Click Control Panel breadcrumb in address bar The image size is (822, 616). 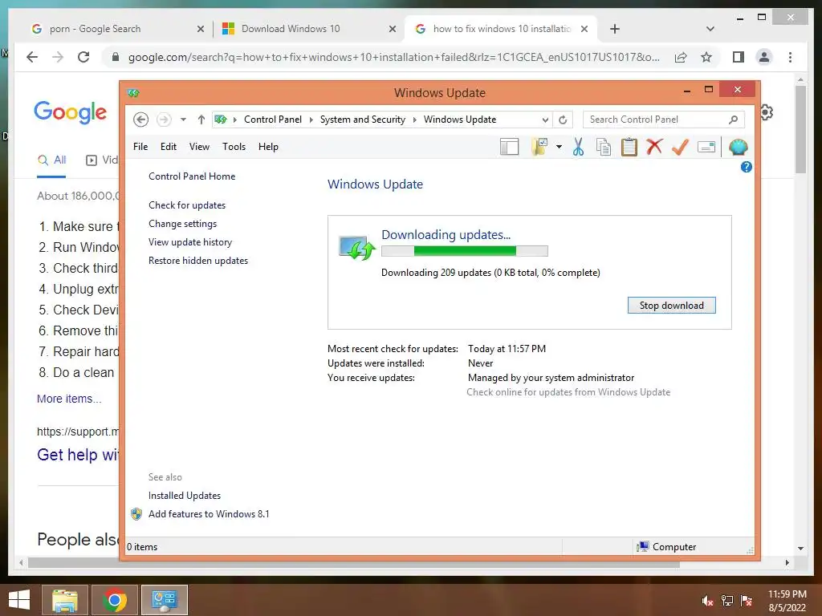pyautogui.click(x=273, y=120)
